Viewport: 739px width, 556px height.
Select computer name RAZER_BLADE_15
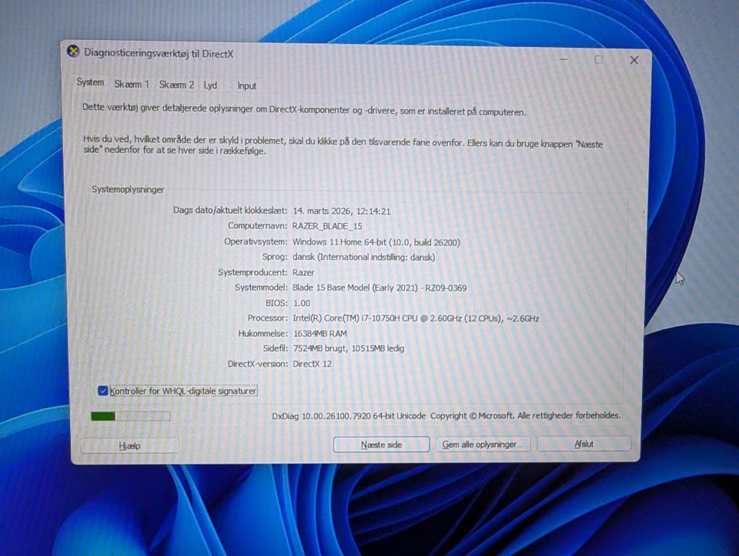(x=327, y=226)
